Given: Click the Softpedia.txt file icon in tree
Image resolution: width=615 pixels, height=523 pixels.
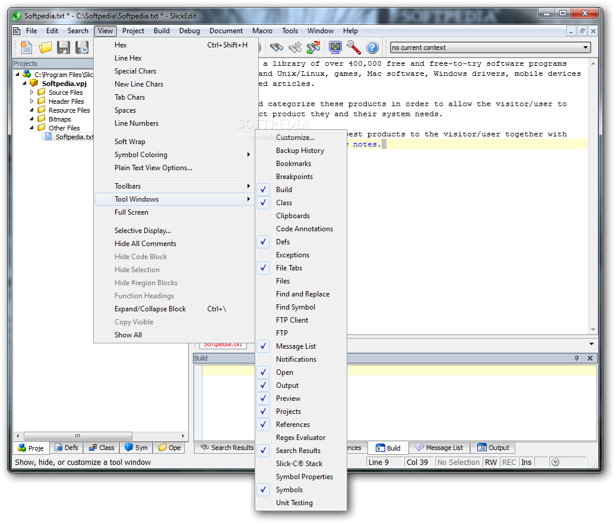Looking at the screenshot, I should pyautogui.click(x=48, y=136).
